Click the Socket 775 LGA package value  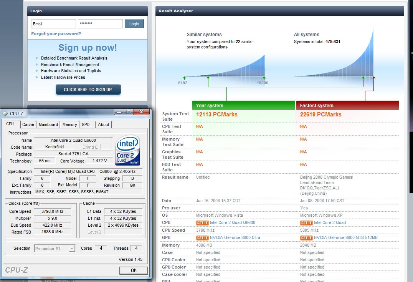pos(73,154)
